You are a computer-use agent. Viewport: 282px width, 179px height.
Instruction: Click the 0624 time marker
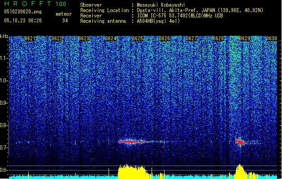[111, 38]
